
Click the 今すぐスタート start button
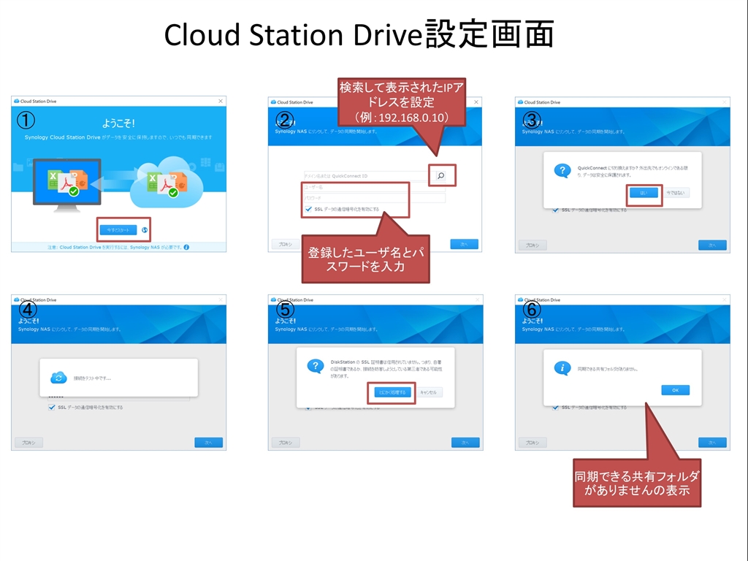click(x=118, y=230)
